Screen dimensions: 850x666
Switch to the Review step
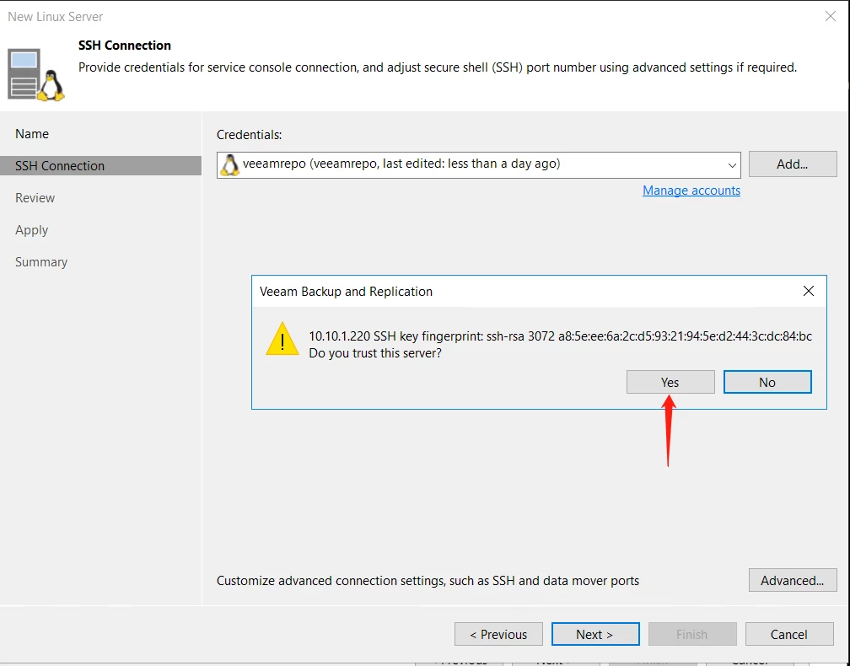(x=35, y=198)
